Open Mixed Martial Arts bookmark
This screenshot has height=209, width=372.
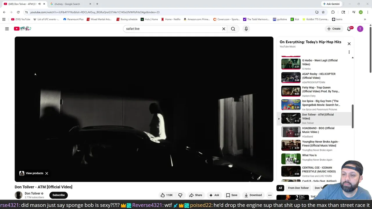99,19
